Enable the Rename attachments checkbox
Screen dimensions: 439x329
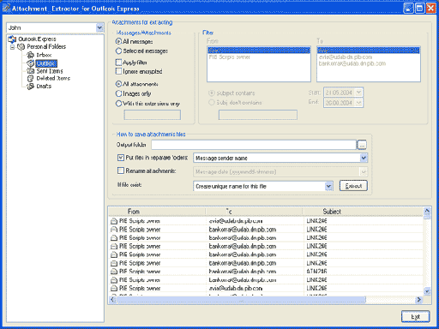point(121,170)
